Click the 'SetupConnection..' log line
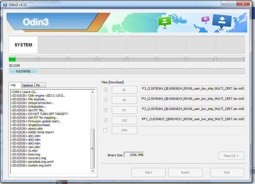Screen dimensions: 255x184 tap(32, 103)
